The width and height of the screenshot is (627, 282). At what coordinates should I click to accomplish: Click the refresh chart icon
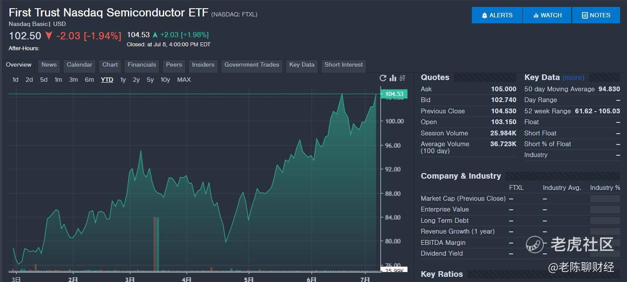click(x=383, y=78)
